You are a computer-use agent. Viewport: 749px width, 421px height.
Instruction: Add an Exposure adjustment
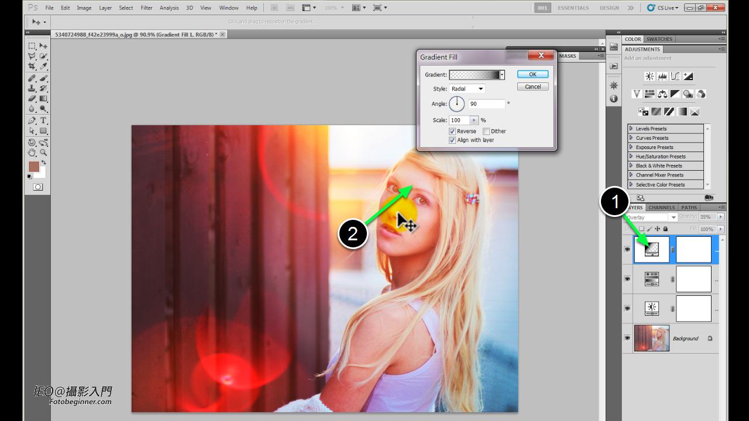pyautogui.click(x=688, y=76)
